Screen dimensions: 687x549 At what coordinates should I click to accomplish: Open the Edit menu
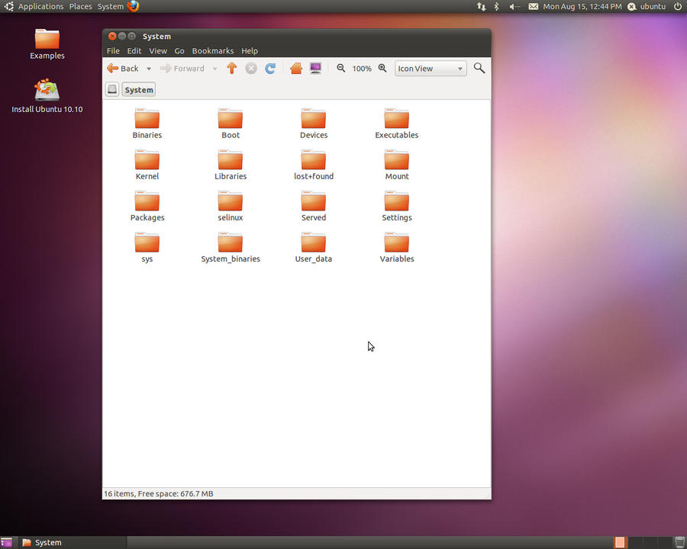coord(134,51)
